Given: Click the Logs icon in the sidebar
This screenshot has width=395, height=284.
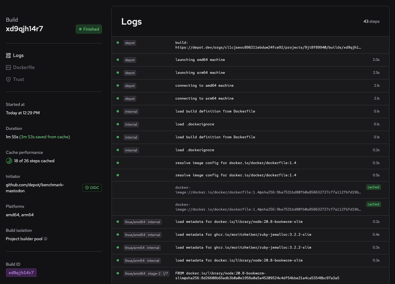Looking at the screenshot, I should [8, 55].
